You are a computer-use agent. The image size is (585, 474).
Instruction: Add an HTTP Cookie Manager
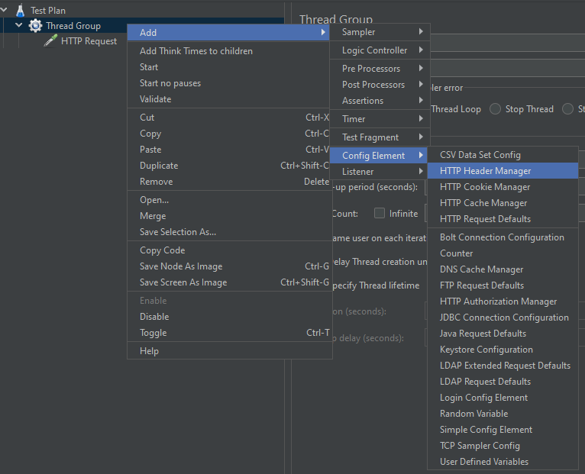(503, 187)
